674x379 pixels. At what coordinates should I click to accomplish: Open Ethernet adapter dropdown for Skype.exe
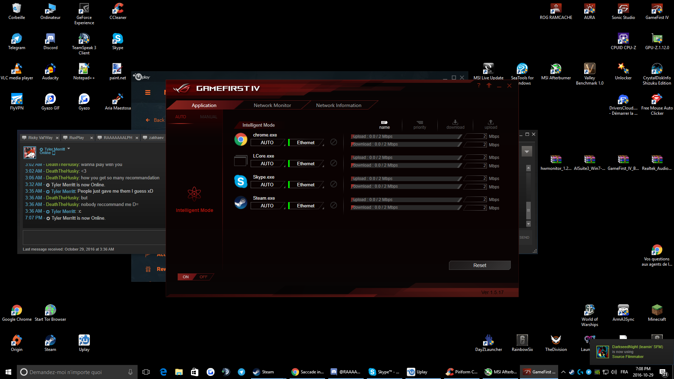tap(306, 185)
